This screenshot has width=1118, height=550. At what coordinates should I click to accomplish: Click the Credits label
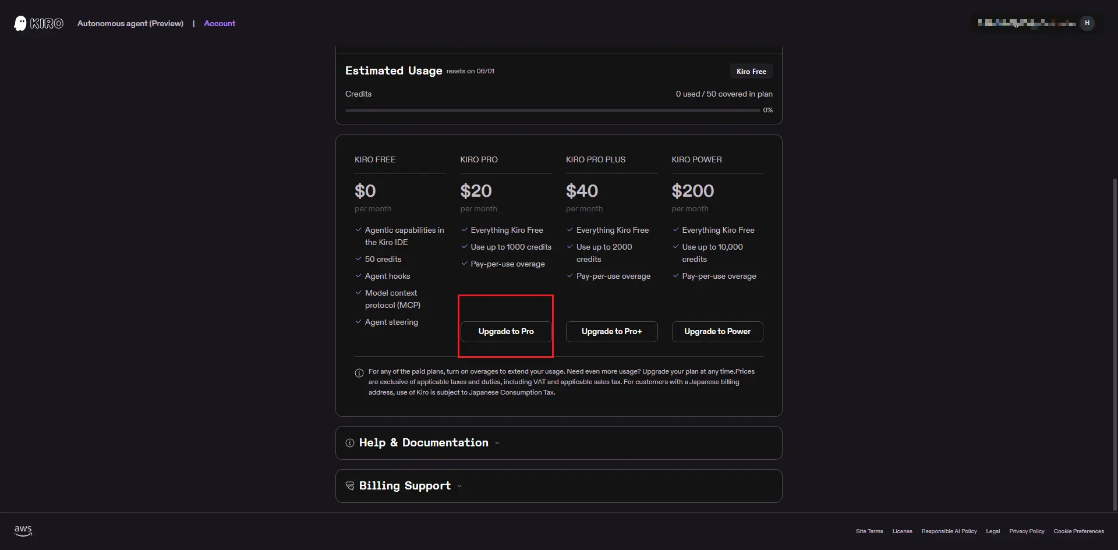(x=358, y=94)
